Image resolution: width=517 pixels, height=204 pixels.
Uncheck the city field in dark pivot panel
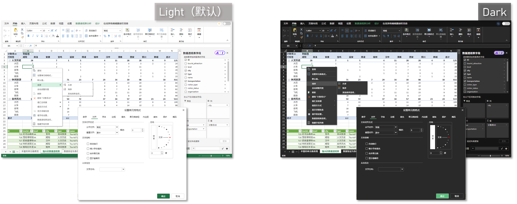[x=465, y=70]
